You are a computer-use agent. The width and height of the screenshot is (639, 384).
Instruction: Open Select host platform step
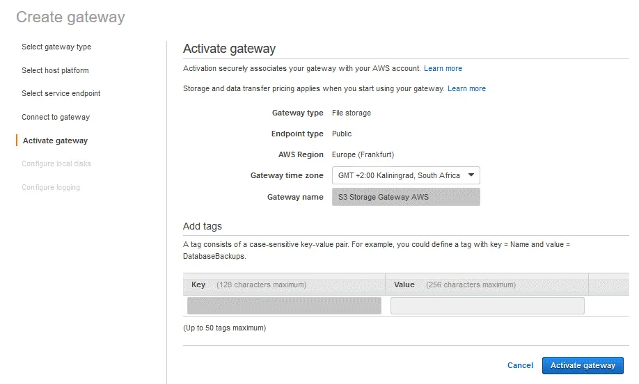[x=55, y=70]
